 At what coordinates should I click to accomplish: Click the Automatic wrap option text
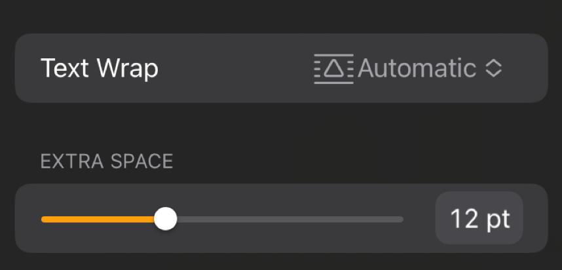click(417, 68)
